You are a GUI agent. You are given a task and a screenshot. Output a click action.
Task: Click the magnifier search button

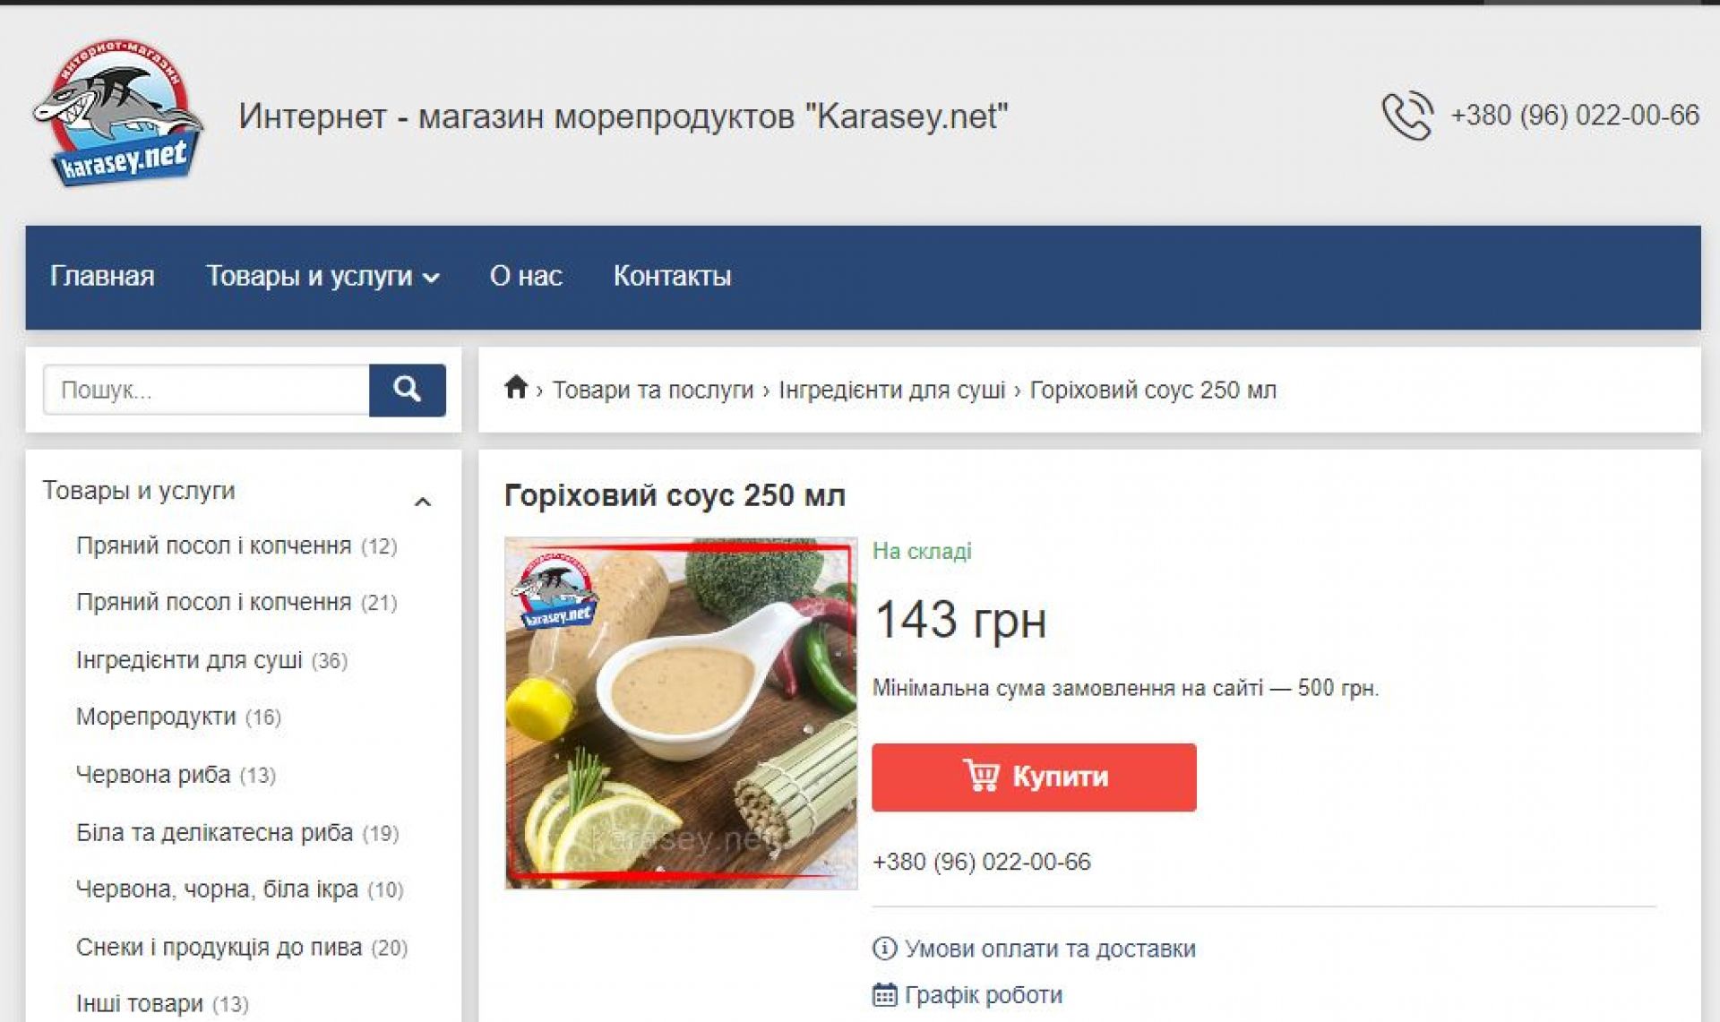408,390
